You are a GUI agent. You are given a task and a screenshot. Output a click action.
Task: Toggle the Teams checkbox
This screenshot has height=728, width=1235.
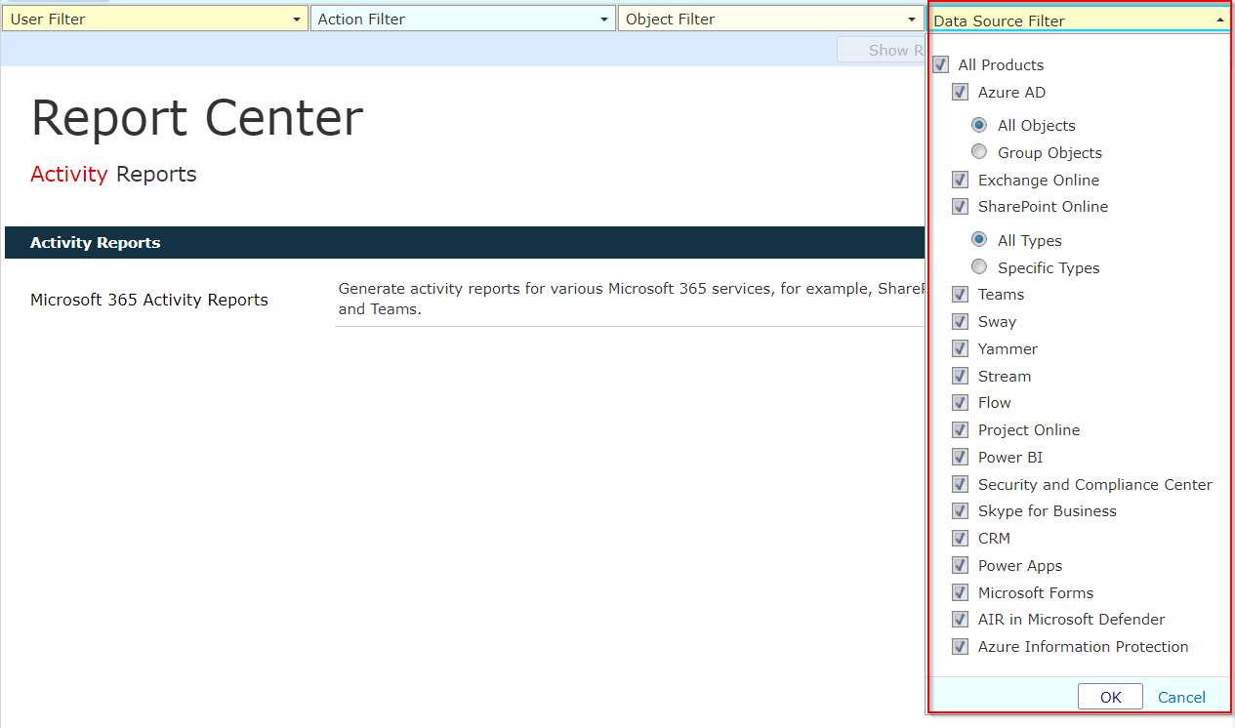click(960, 294)
